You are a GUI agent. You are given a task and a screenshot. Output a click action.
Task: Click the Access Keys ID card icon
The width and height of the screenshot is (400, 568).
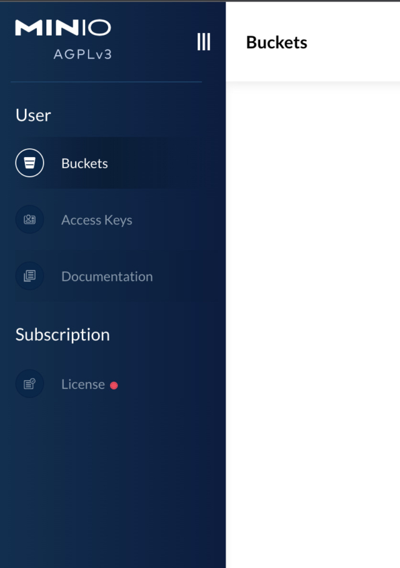(x=29, y=220)
